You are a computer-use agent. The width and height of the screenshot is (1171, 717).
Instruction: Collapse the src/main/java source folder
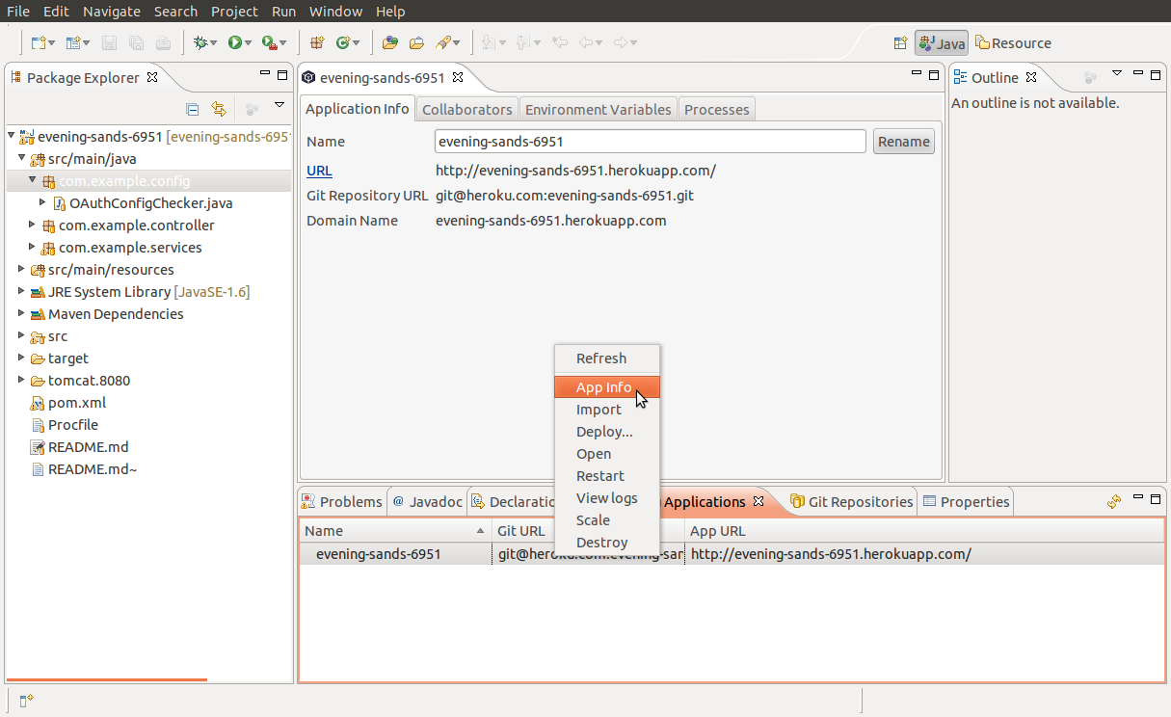(22, 158)
